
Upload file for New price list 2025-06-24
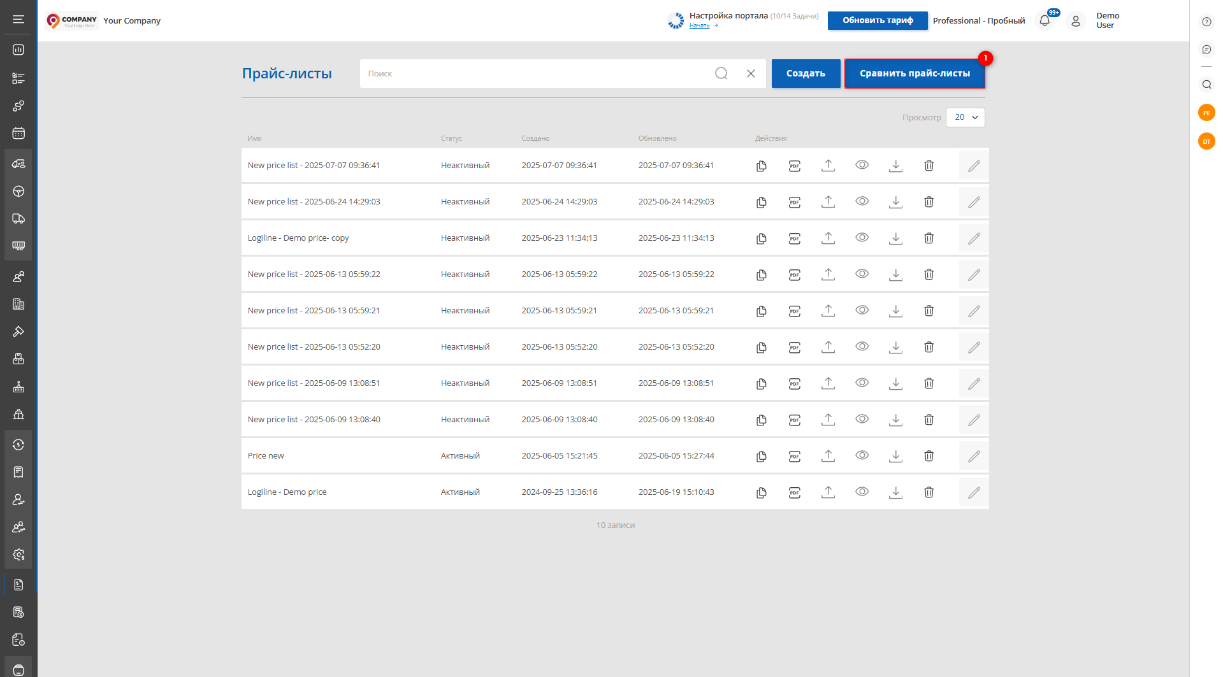[x=828, y=202]
